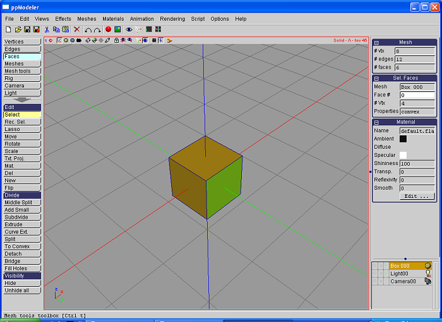Click the red X delete icon

coord(76,29)
